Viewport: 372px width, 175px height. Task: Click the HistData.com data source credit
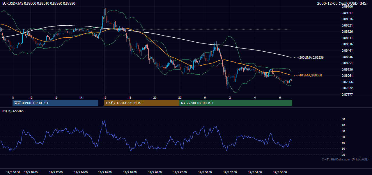click(345, 159)
